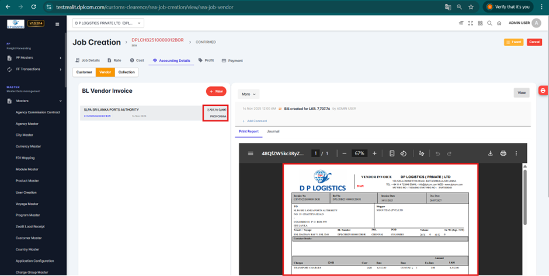Viewport: 549px width, 276px height.
Task: Click the red New button
Action: click(x=216, y=91)
